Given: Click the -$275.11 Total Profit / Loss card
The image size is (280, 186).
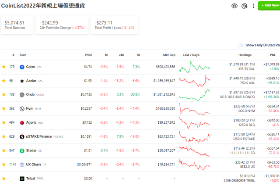Looking at the screenshot, I should 114,25.
